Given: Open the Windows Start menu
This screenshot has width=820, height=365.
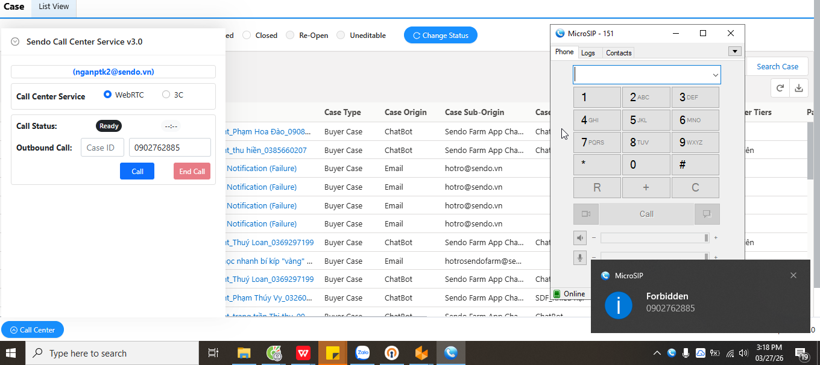Looking at the screenshot, I should tap(12, 353).
